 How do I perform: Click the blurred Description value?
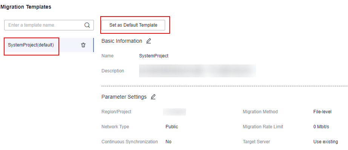pos(197,70)
